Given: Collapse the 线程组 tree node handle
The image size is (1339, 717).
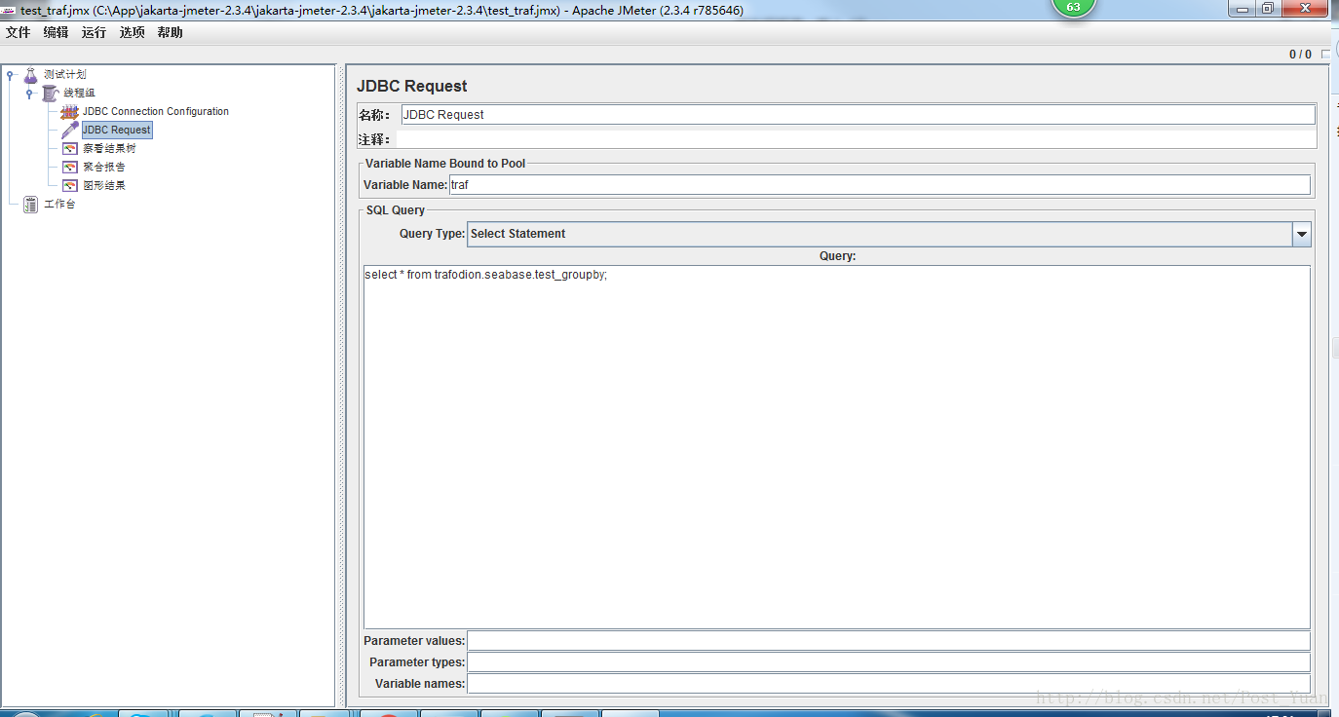Looking at the screenshot, I should tap(29, 93).
